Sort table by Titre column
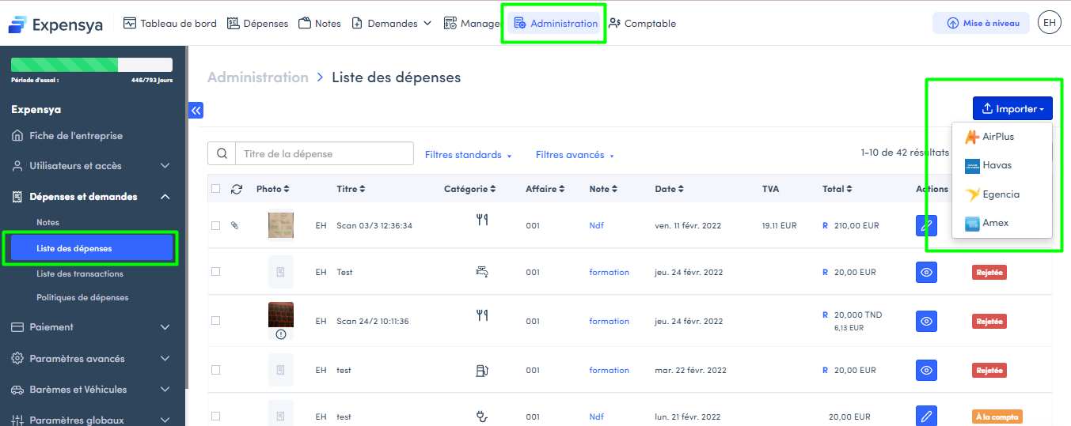 [x=351, y=189]
